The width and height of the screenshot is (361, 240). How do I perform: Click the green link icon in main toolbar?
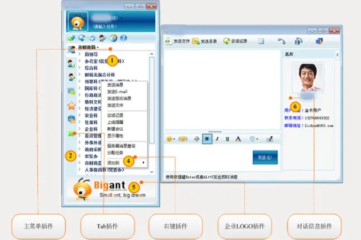72,38
